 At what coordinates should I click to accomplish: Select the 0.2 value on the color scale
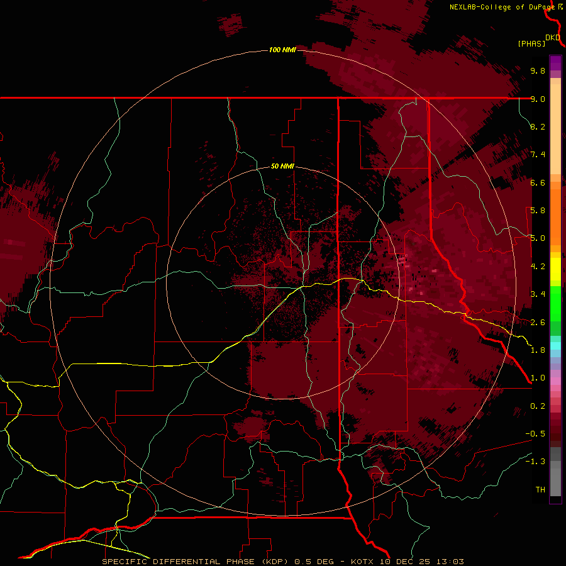(x=538, y=406)
